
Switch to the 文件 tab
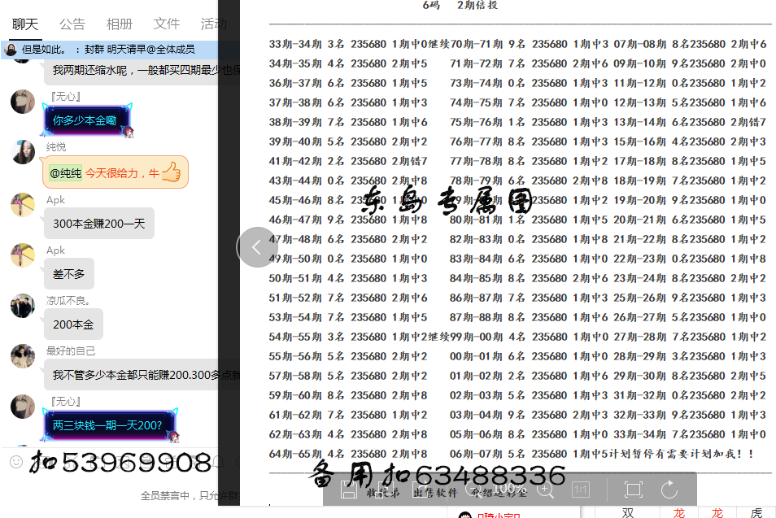click(166, 24)
